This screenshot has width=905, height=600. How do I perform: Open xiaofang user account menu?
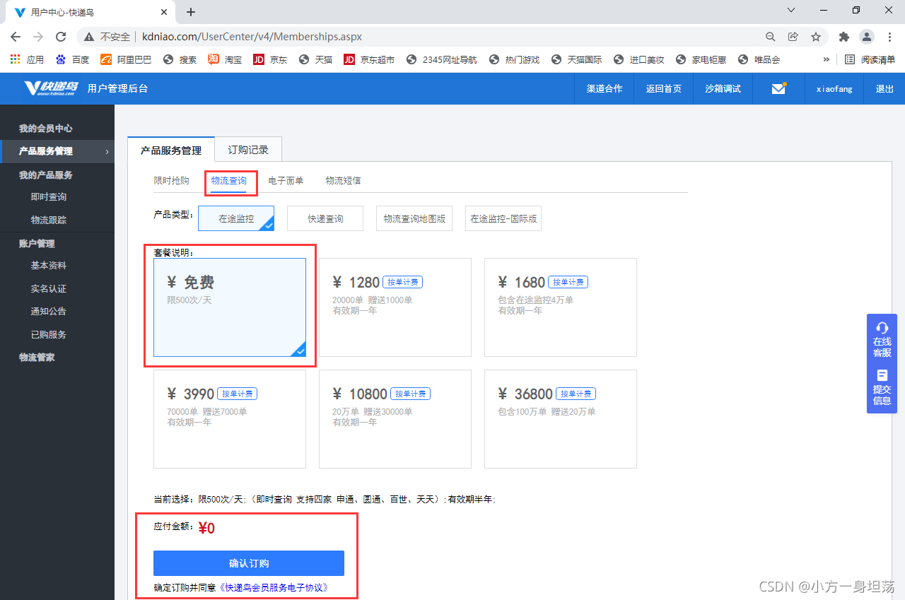point(834,88)
